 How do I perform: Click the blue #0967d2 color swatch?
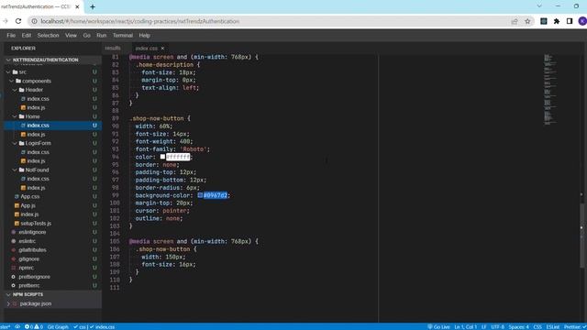(x=200, y=195)
